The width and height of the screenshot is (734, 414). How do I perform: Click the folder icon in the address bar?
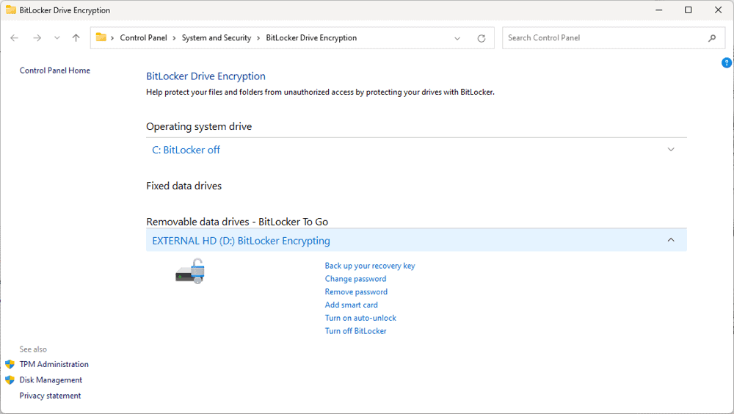point(101,37)
